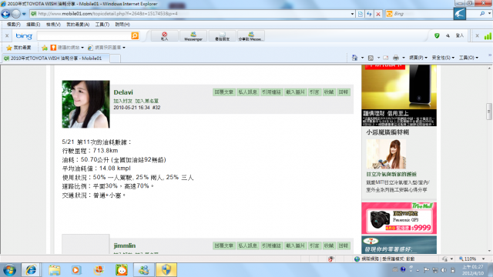Viewport: 493px width, 277px height.
Task: Click 加入好友 under Delavi
Action: coord(123,101)
